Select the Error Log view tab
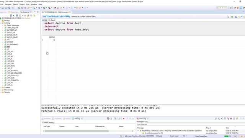The image size is (245, 138). point(142,118)
